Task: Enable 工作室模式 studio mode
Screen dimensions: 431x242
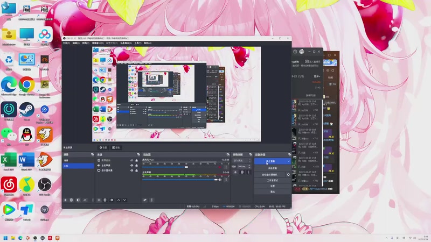Action: tap(273, 181)
